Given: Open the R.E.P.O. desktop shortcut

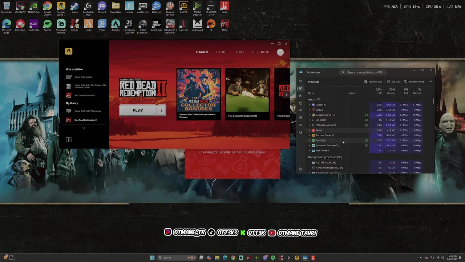Looking at the screenshot, I should point(184,8).
